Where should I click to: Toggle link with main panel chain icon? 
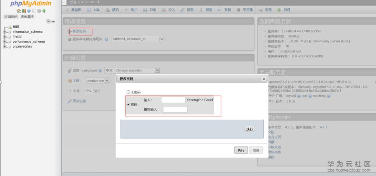tap(53, 21)
